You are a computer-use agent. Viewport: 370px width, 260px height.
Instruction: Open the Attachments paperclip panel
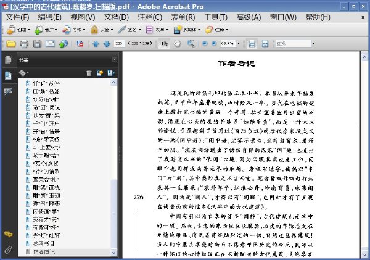coord(8,250)
